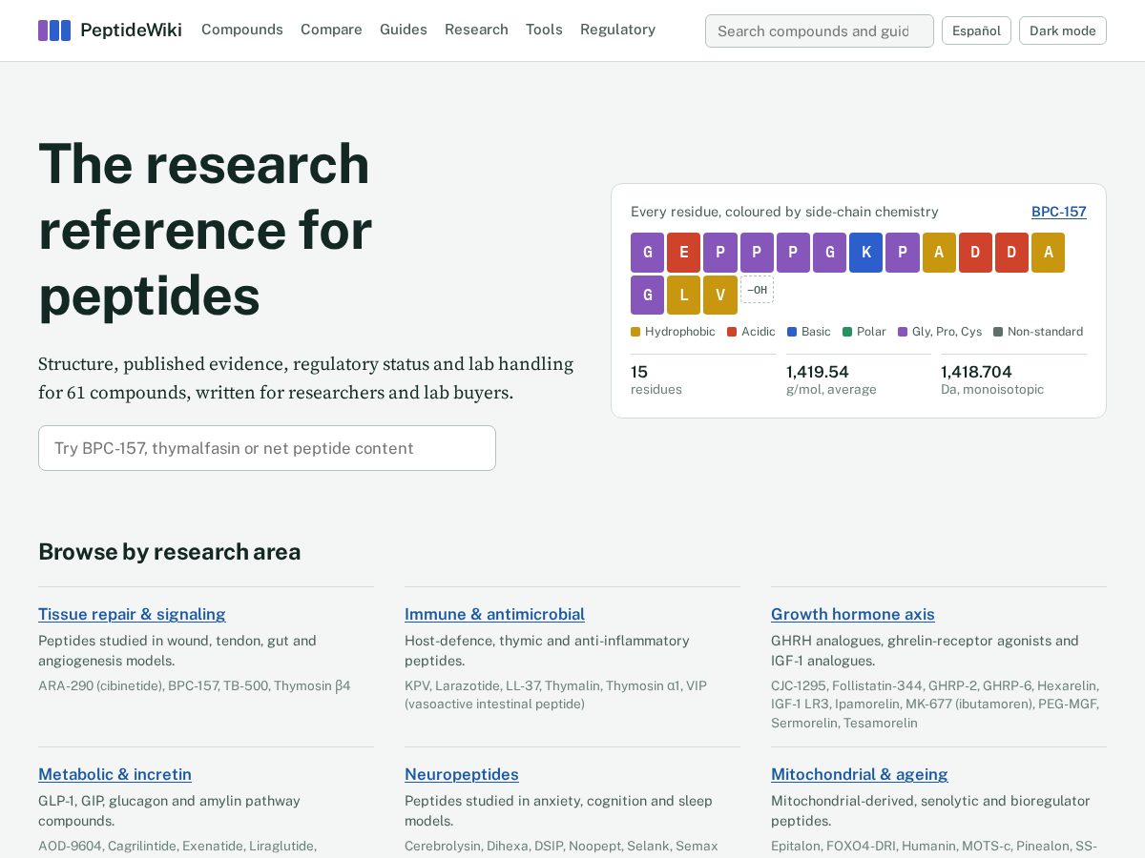Click the CJC-1295, Follistatin-344 compound list
The image size is (1145, 858).
935,705
